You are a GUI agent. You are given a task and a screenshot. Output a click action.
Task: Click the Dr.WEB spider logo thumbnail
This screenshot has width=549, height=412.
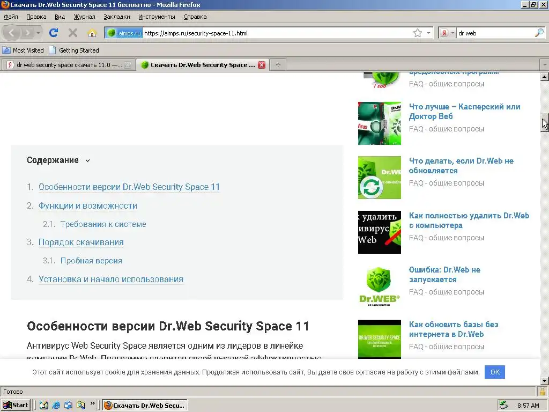379,286
